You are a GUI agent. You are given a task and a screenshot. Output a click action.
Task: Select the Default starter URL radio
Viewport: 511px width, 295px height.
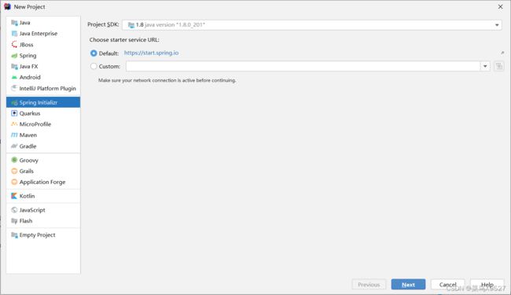pos(94,53)
